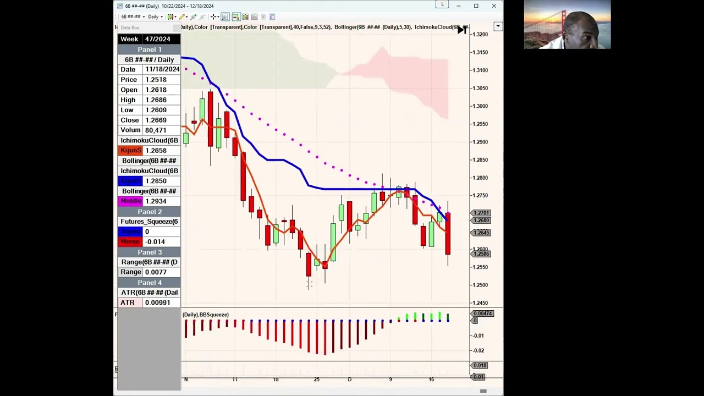The image size is (704, 396).
Task: Click the grayed-out strategies toolbar icon
Action: pos(202,16)
